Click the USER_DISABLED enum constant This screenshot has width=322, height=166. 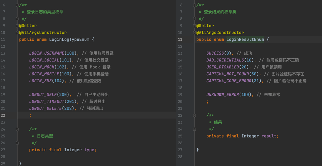[222, 67]
